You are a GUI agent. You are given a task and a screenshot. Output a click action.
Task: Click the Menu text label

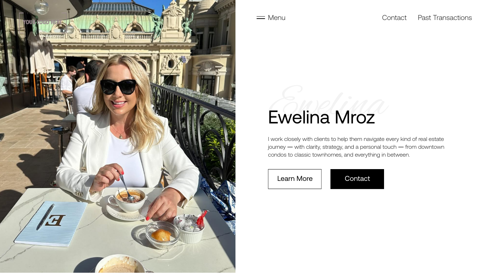click(x=277, y=17)
